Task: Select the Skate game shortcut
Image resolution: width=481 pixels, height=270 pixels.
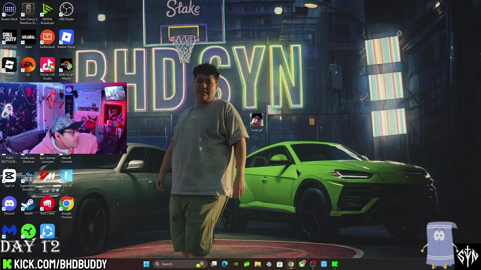Action: (x=28, y=39)
